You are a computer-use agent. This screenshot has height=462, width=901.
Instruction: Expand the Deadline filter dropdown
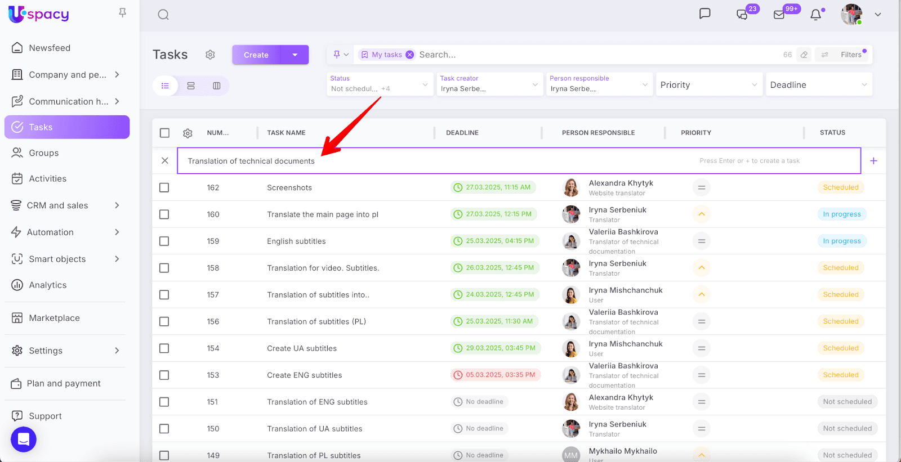click(818, 85)
